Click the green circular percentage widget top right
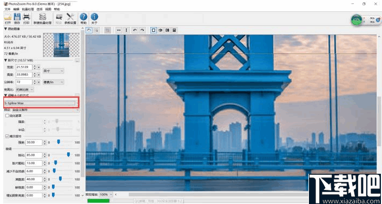382x204 pixels. tap(357, 19)
